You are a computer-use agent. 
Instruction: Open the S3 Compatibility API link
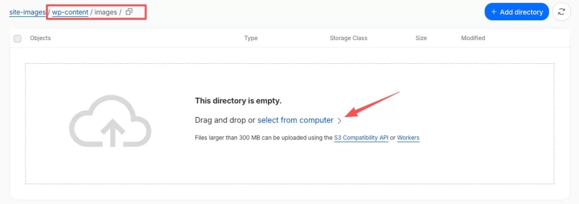(361, 138)
